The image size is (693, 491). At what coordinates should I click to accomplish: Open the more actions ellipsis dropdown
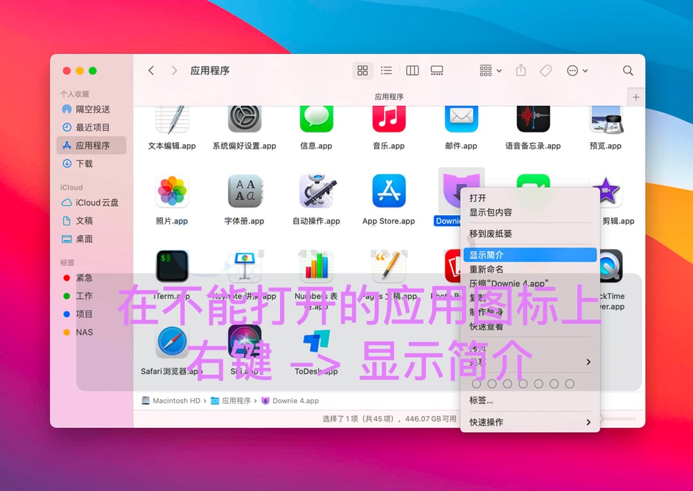(577, 70)
